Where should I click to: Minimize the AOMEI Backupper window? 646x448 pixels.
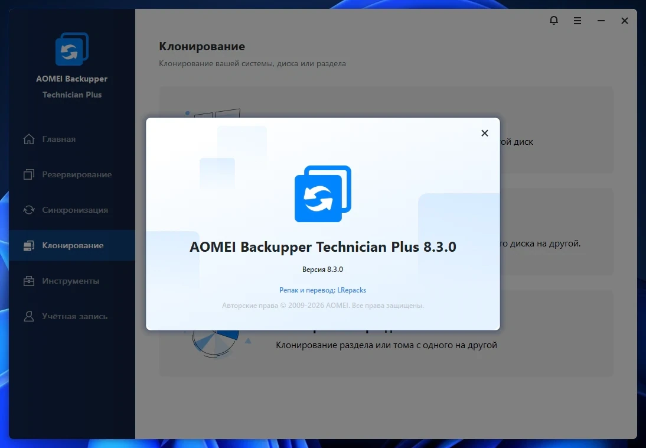[601, 21]
